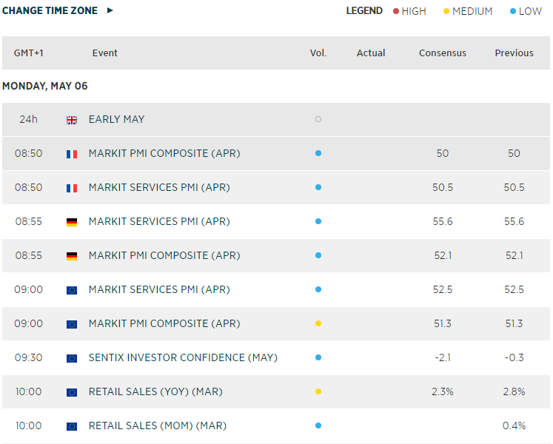Open the Sentix Investor Confidence (May) event
This screenshot has height=444, width=553.
coord(183,358)
